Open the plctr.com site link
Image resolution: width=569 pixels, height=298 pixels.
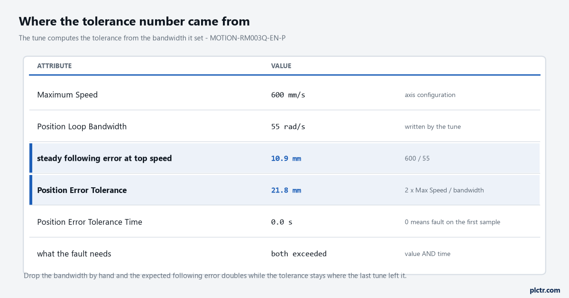click(x=545, y=290)
